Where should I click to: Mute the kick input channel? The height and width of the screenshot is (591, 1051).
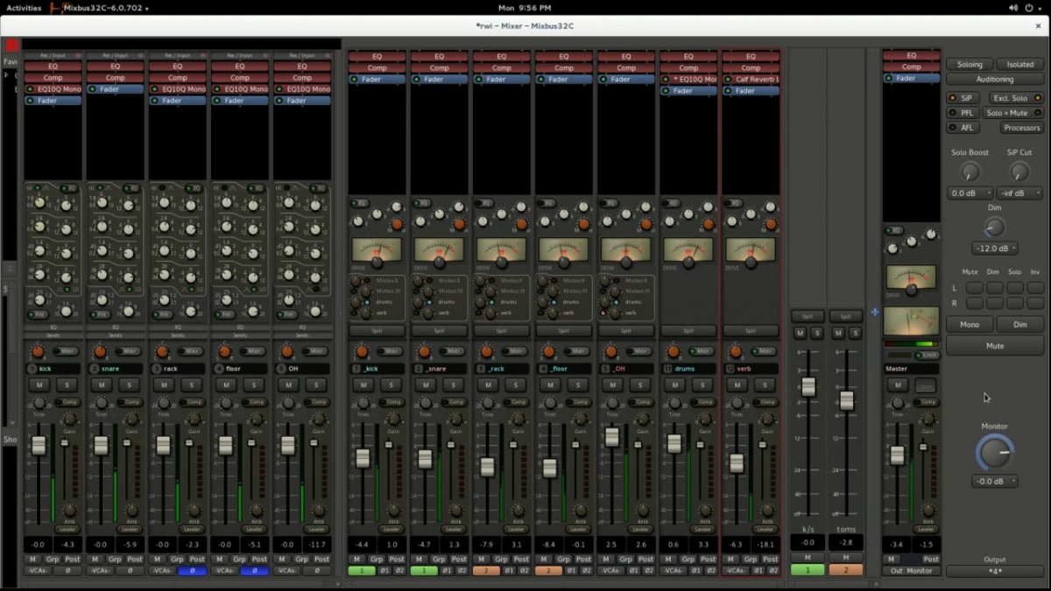tap(39, 385)
